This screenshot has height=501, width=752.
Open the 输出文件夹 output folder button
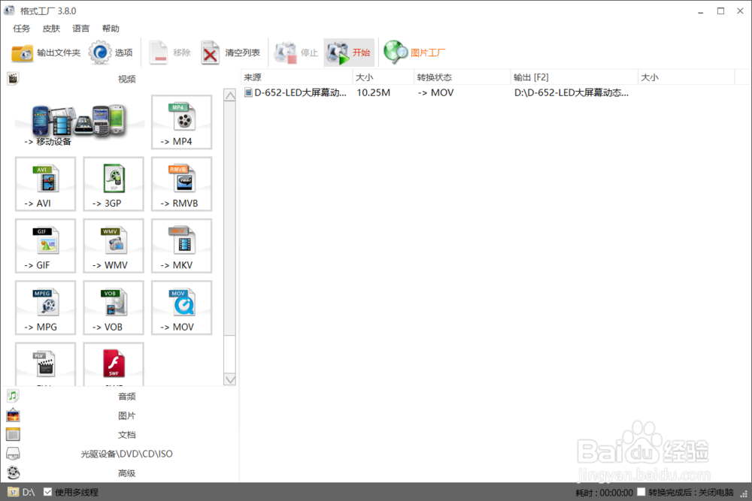point(46,53)
